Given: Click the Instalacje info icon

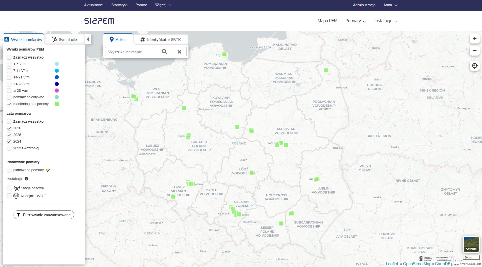Looking at the screenshot, I should pos(26,179).
